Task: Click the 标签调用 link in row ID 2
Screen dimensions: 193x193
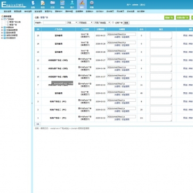Action: [x=126, y=111]
